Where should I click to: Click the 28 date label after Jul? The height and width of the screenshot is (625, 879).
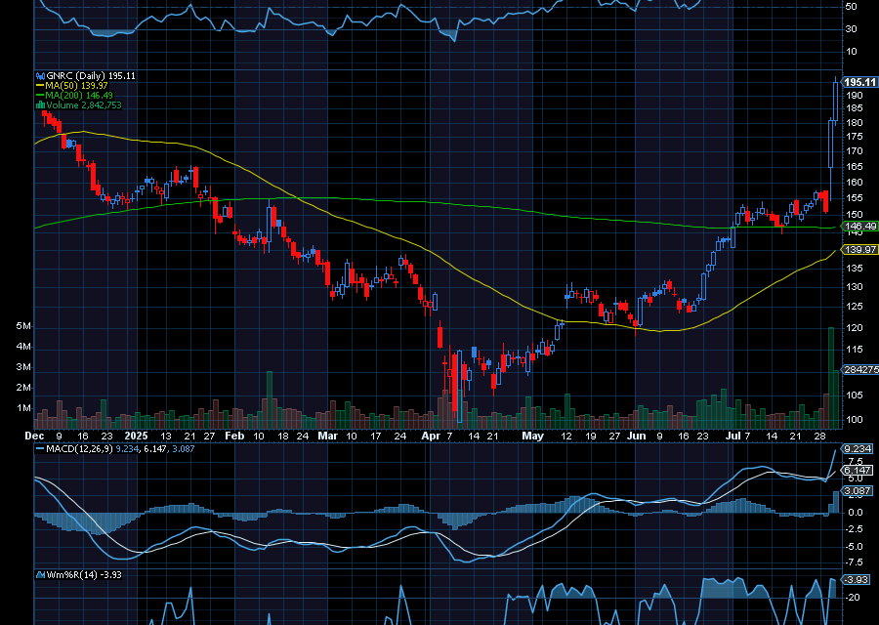819,437
